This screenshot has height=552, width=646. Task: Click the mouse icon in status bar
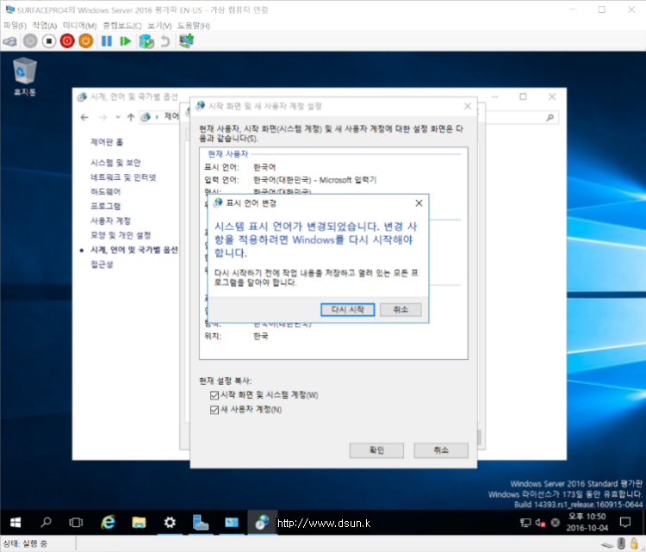[x=621, y=543]
